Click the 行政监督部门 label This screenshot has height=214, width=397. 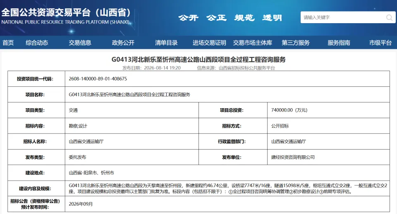232,141
